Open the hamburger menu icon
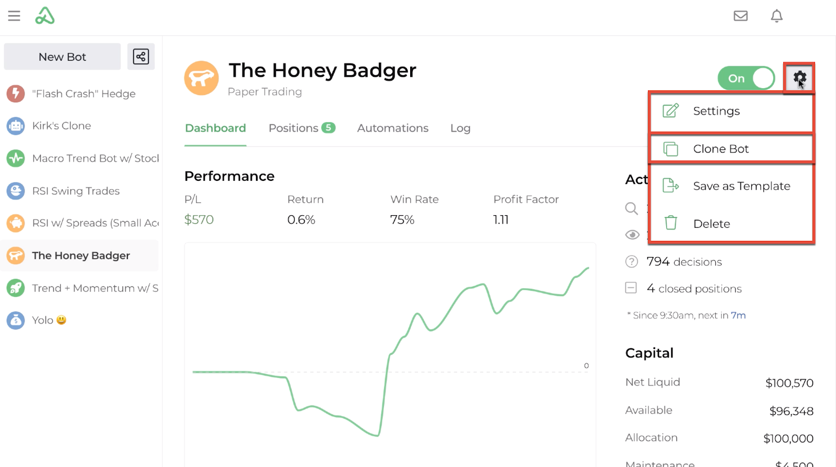Image resolution: width=836 pixels, height=467 pixels. (x=14, y=16)
